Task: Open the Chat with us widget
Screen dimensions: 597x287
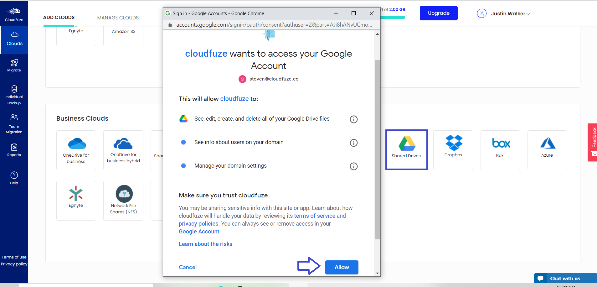Action: click(x=565, y=278)
